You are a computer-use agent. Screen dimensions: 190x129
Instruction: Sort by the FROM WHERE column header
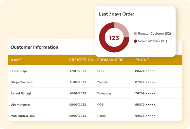coord(110,60)
